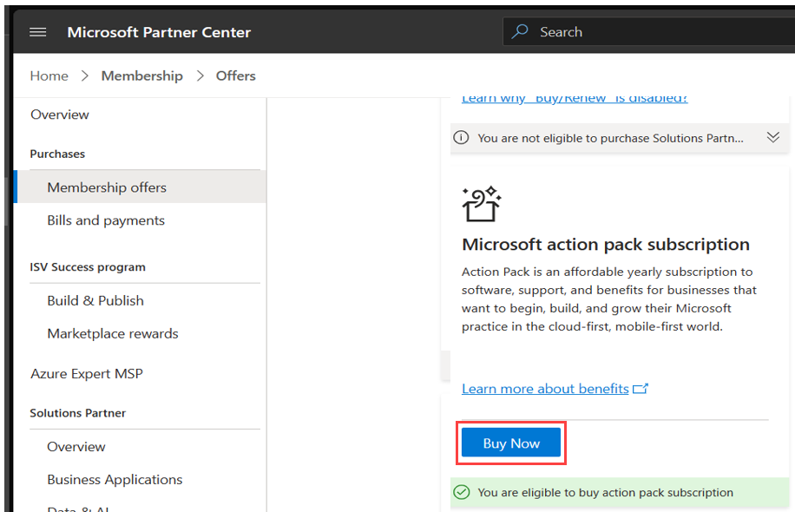
Task: Click the Microsoft action pack subscription title
Action: click(x=606, y=245)
